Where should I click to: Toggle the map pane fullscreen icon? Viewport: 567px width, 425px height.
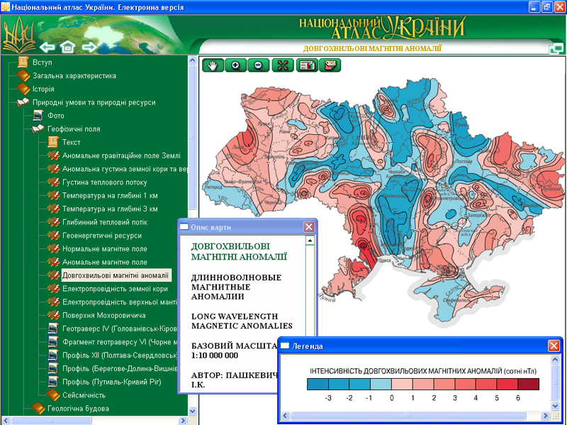(556, 49)
